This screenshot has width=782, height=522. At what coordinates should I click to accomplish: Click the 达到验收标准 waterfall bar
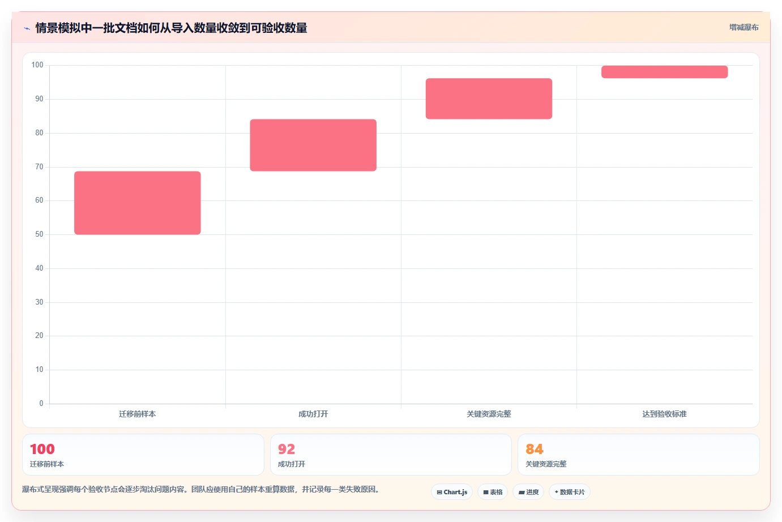664,72
